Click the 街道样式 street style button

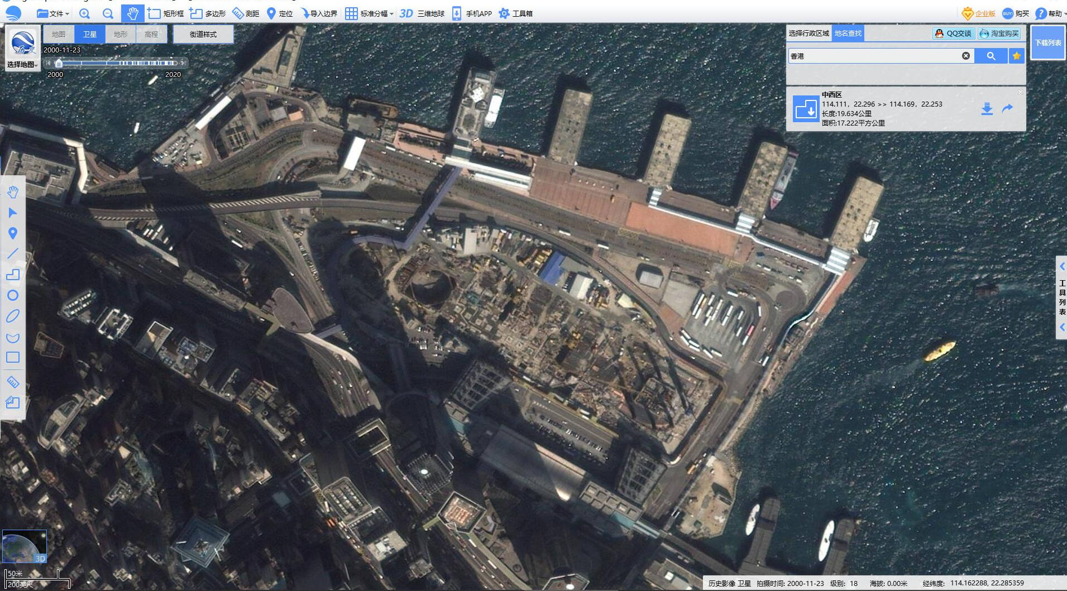(x=203, y=34)
